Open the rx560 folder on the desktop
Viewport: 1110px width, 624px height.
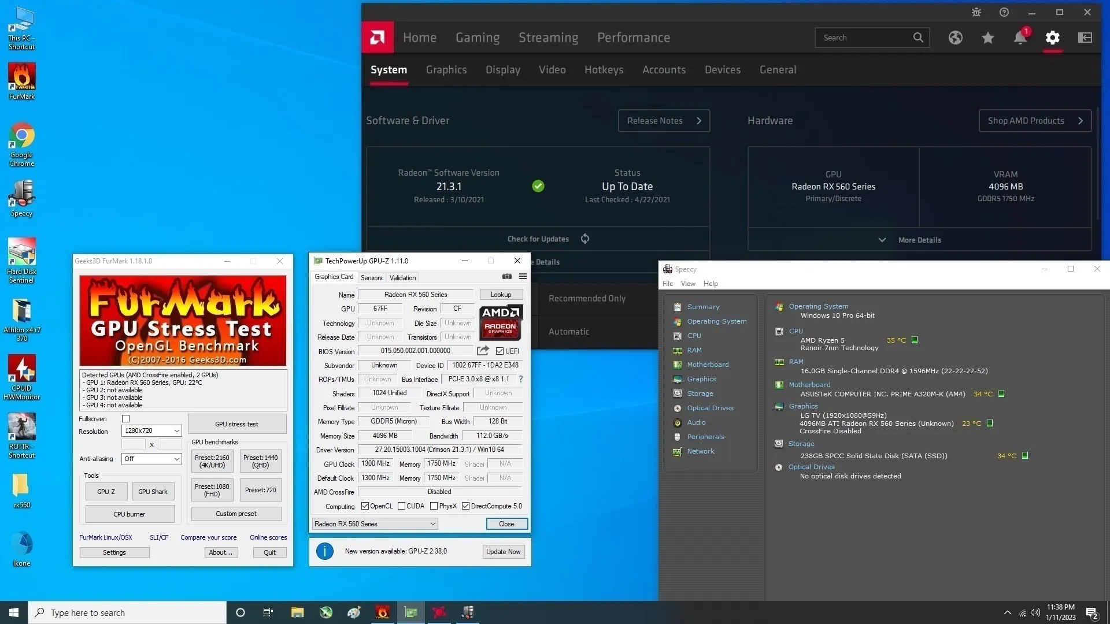click(22, 491)
